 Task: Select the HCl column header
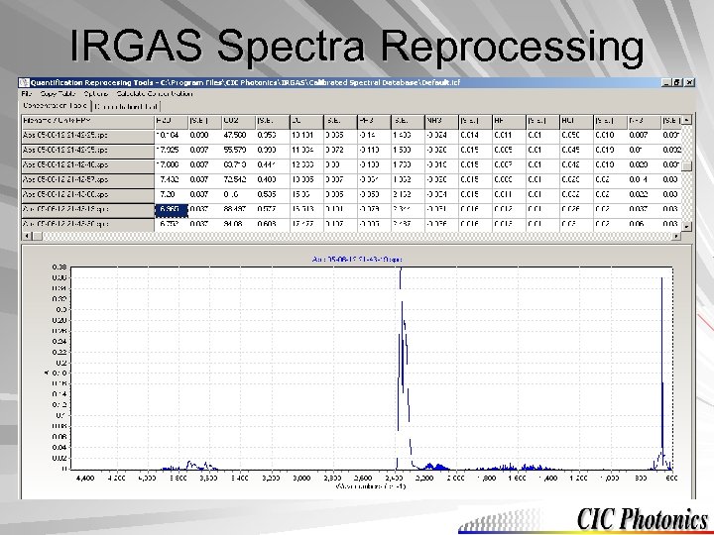(576, 121)
